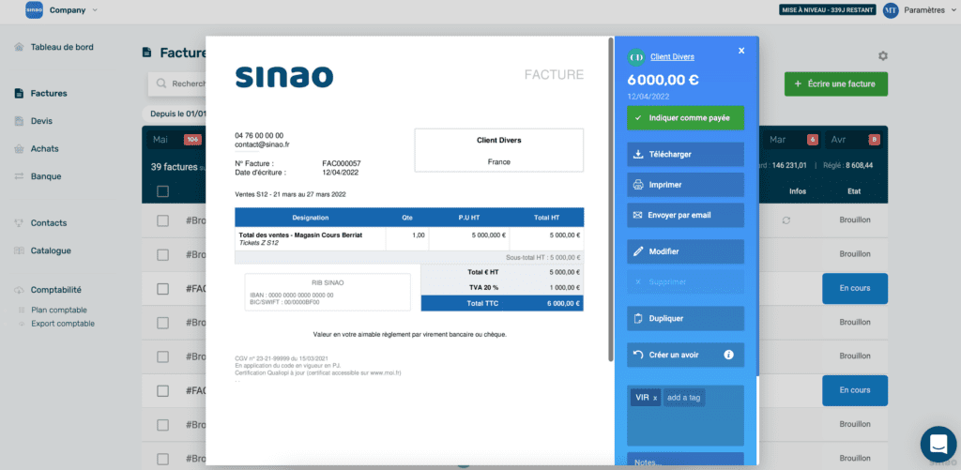Click the Imprimer button
This screenshot has height=470, width=961.
pos(685,185)
